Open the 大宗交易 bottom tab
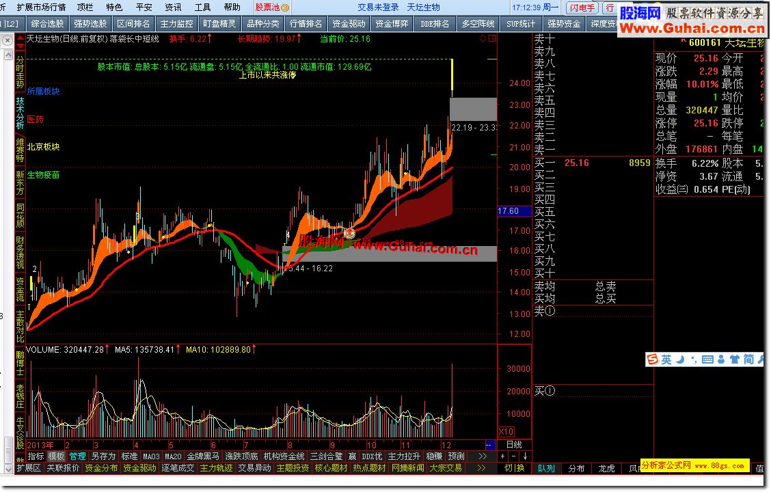Screen dimensions: 771x492 [446, 468]
